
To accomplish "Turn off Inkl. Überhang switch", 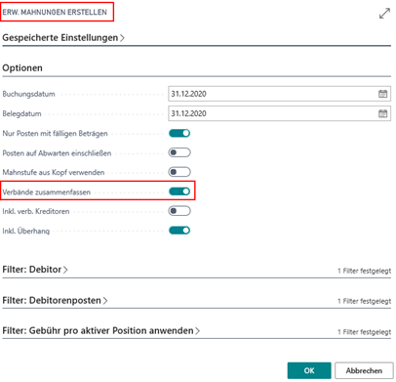I will pos(179,231).
